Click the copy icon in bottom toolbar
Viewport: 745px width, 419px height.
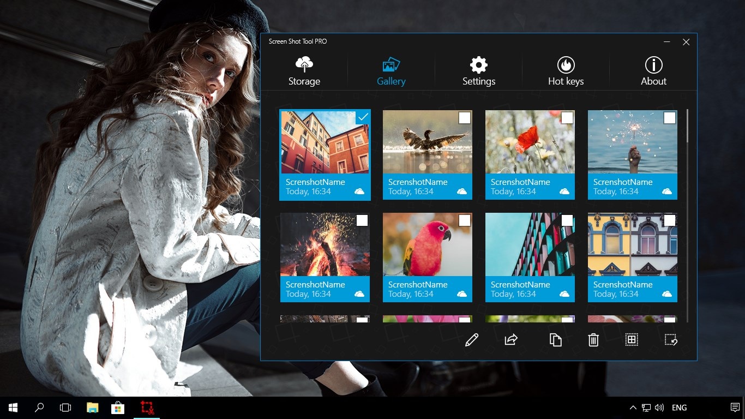pyautogui.click(x=555, y=340)
